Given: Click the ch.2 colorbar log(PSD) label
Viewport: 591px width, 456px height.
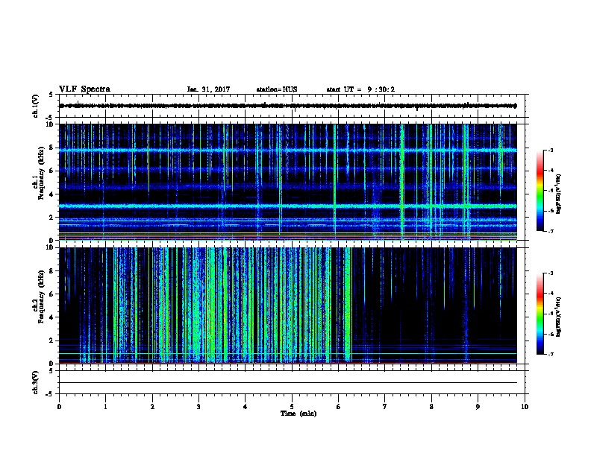Looking at the screenshot, I should (x=559, y=317).
